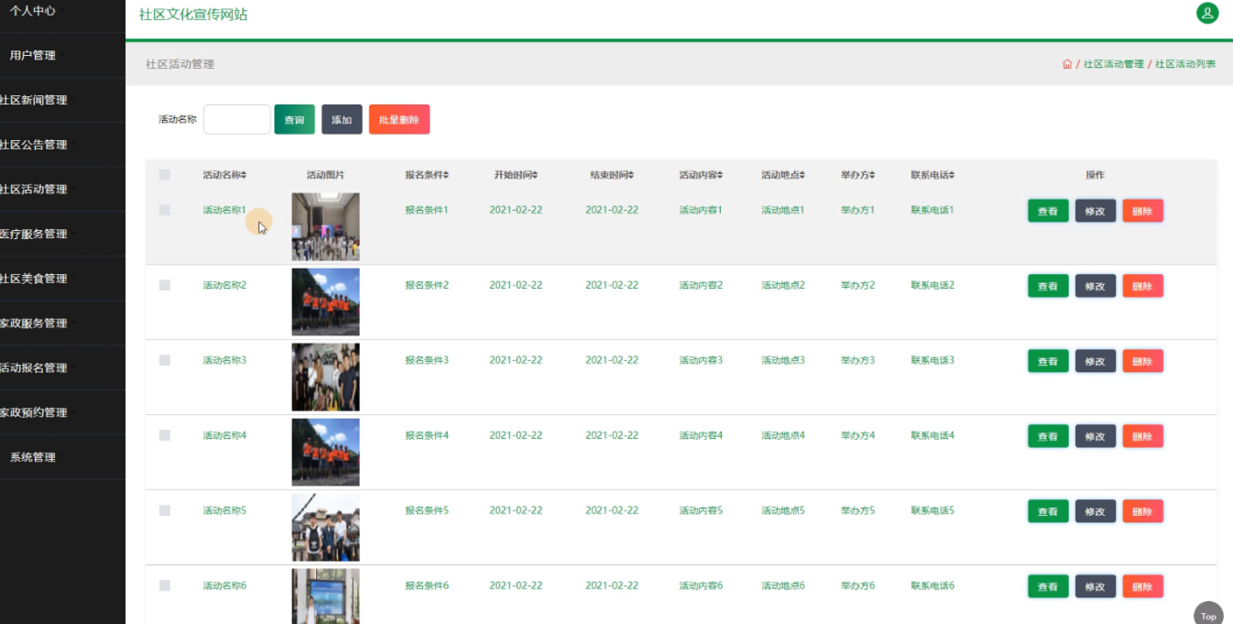Screen dimensions: 1233x624
Task: Click the 活动名称 search input field
Action: coord(237,119)
